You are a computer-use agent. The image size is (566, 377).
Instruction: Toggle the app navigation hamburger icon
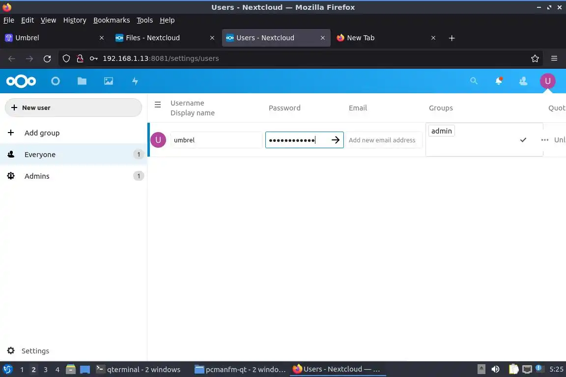tap(158, 105)
